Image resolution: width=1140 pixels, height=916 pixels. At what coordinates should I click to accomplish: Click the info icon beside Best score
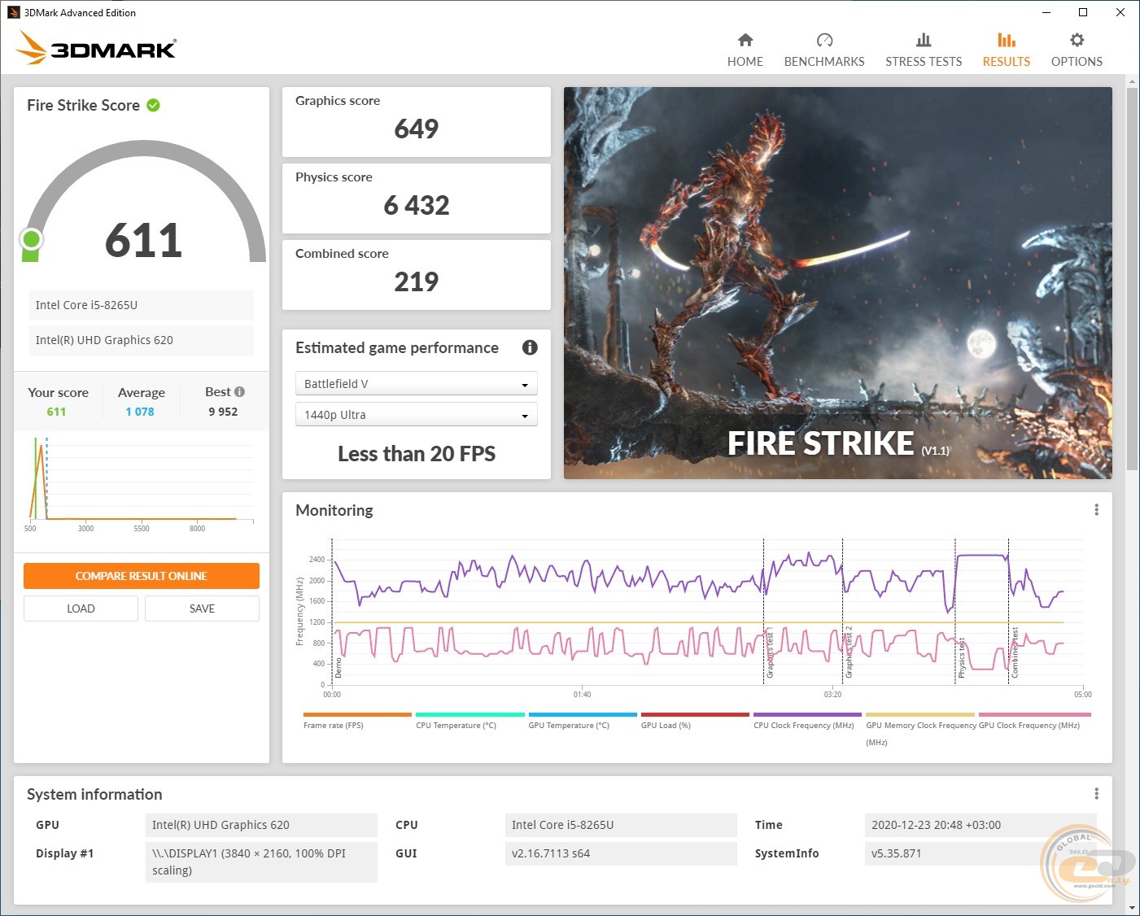(x=239, y=392)
